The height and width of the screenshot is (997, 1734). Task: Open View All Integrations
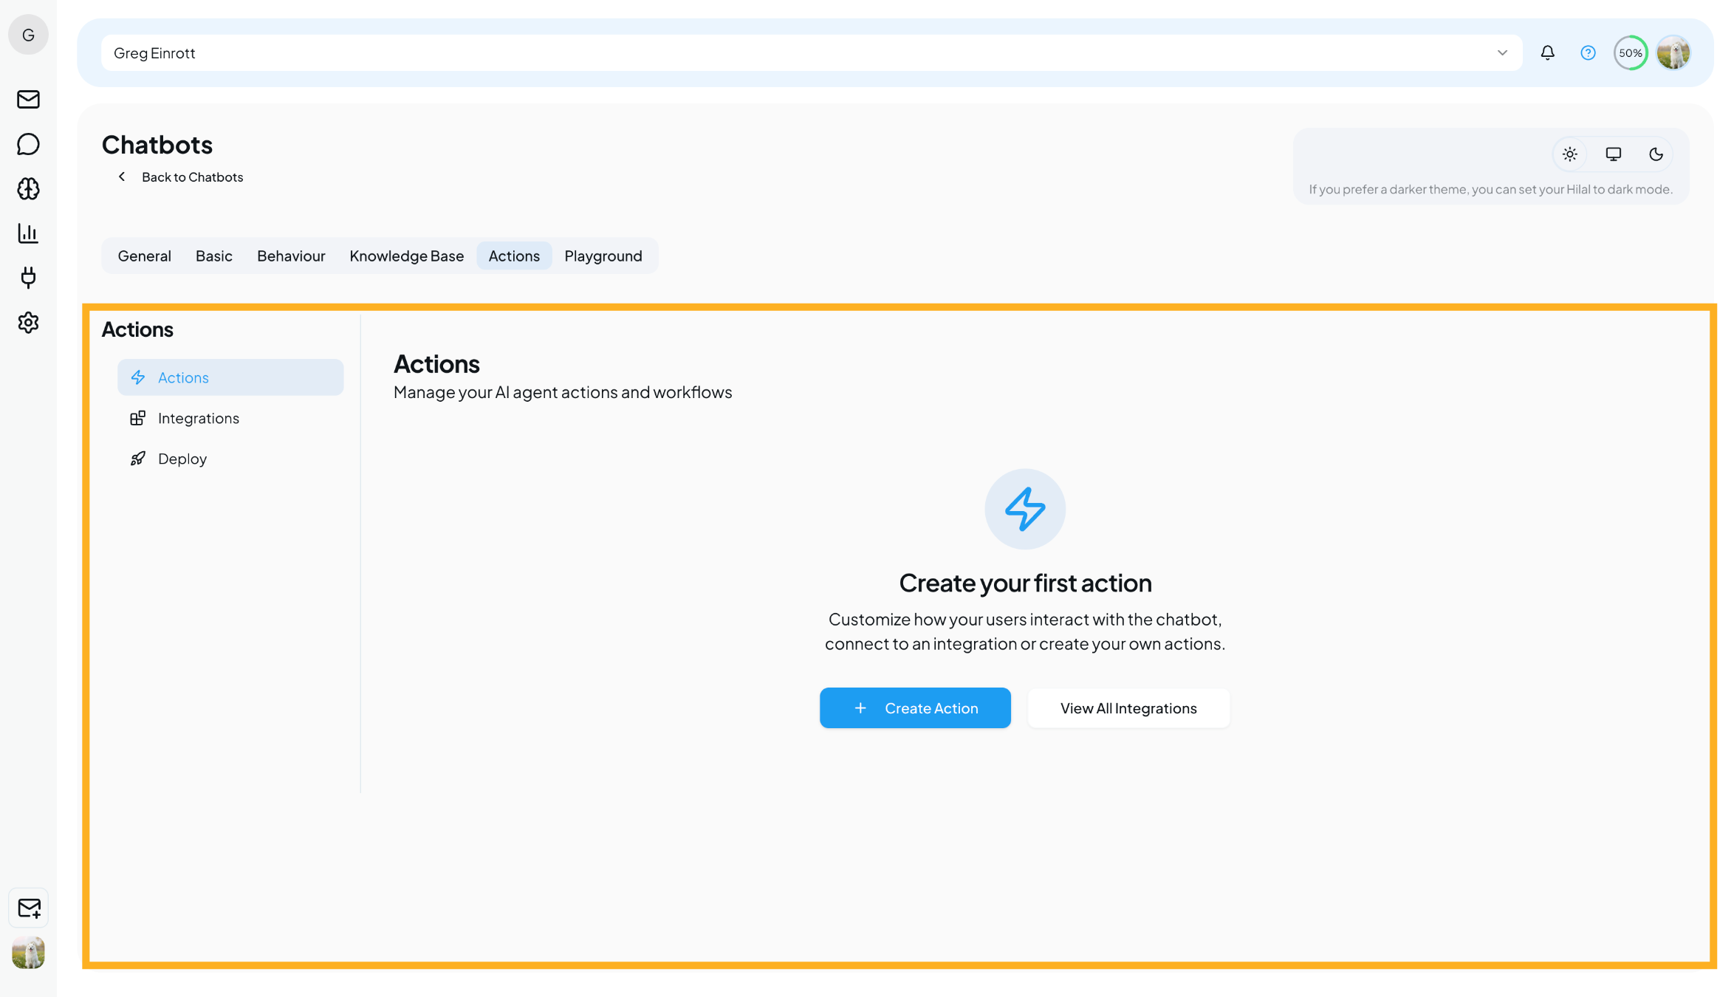point(1128,708)
